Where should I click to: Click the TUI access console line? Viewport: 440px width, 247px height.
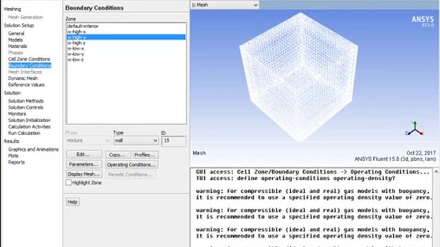tap(296, 178)
